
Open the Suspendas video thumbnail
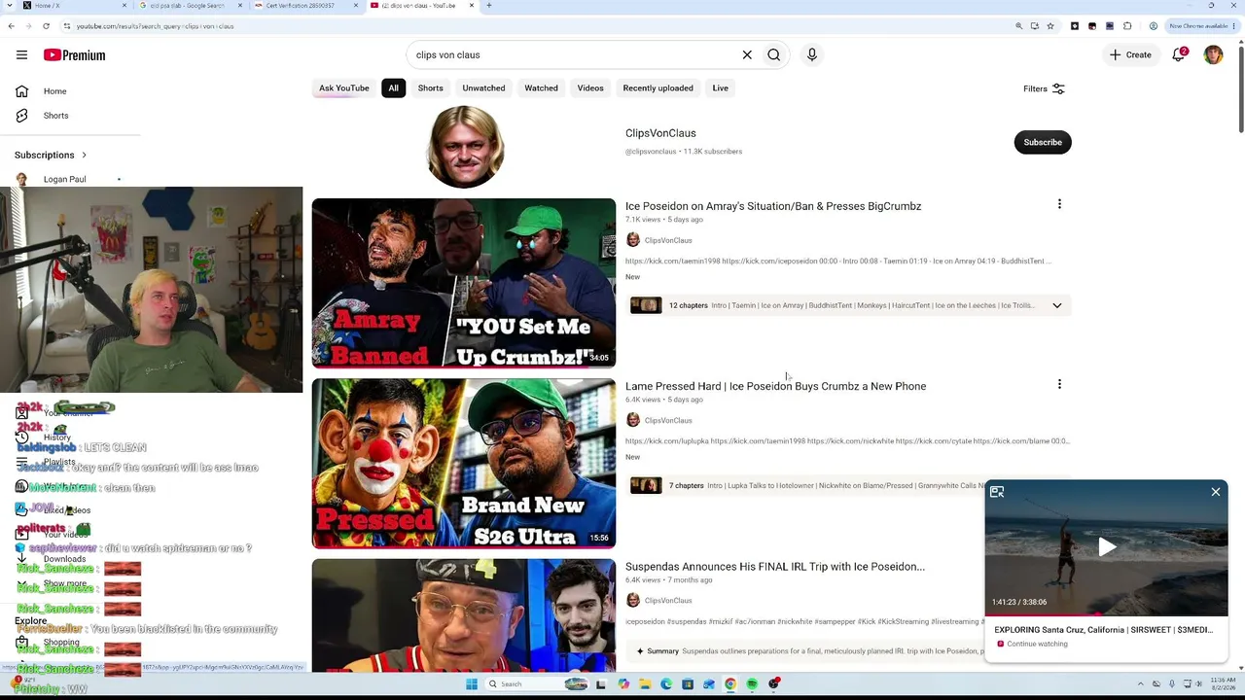[464, 615]
